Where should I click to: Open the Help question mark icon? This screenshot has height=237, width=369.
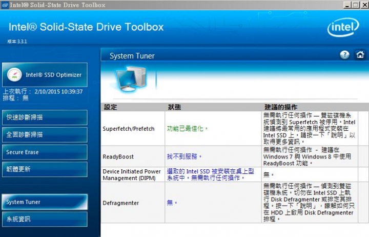coord(344,55)
